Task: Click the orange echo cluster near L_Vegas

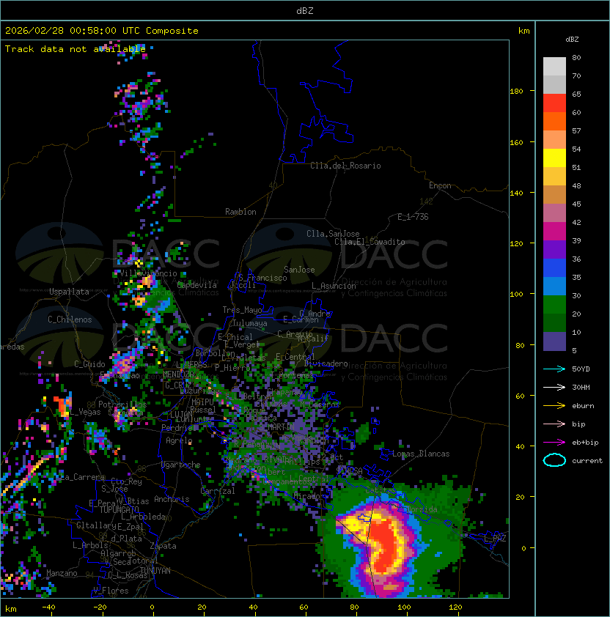Action: point(62,407)
